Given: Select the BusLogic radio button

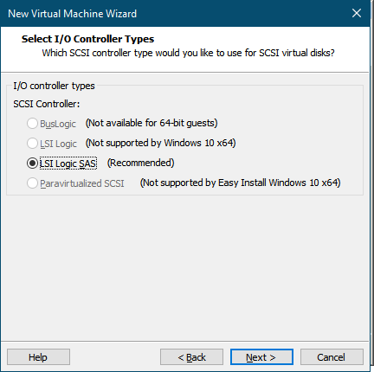Looking at the screenshot, I should (32, 124).
